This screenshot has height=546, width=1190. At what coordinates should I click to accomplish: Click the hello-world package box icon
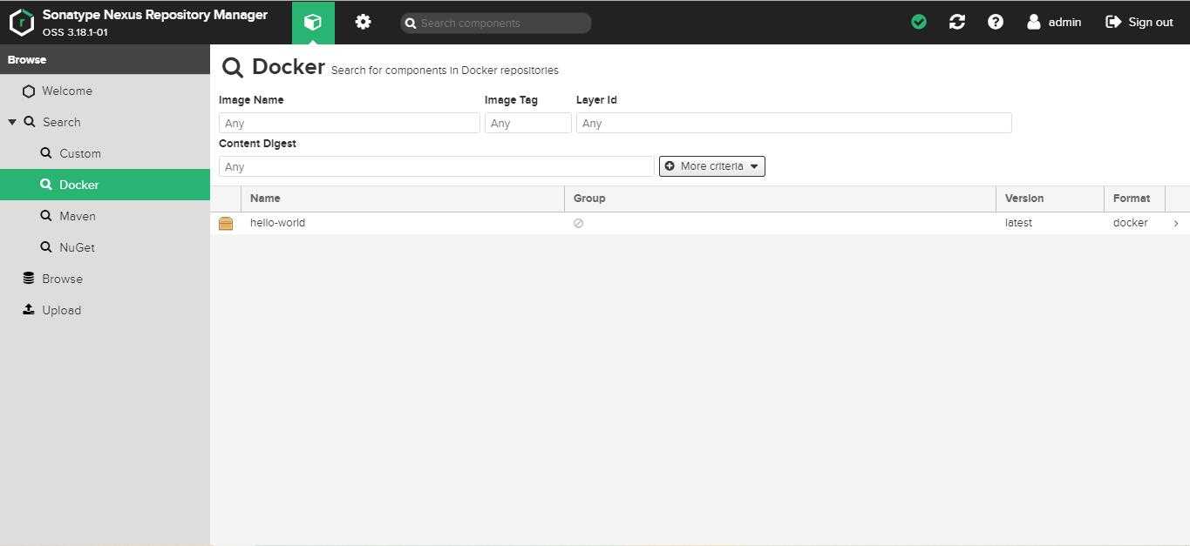pos(226,224)
